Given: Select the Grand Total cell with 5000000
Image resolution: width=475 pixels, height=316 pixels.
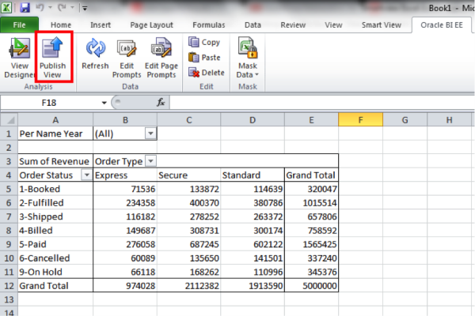Looking at the screenshot, I should (x=311, y=284).
